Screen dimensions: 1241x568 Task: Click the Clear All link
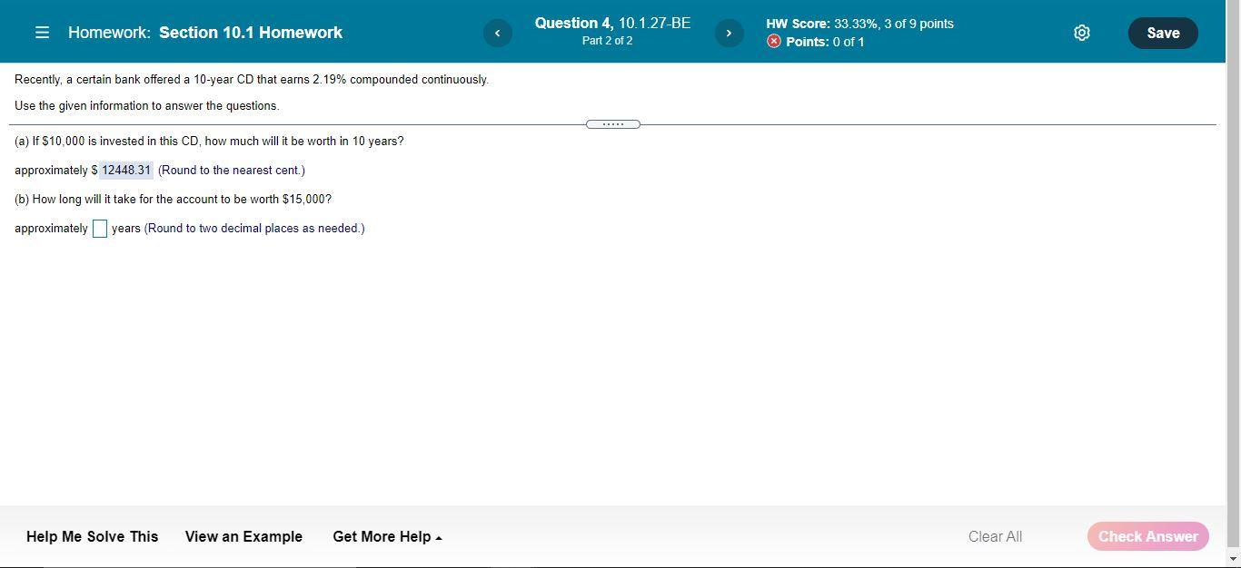(x=995, y=536)
